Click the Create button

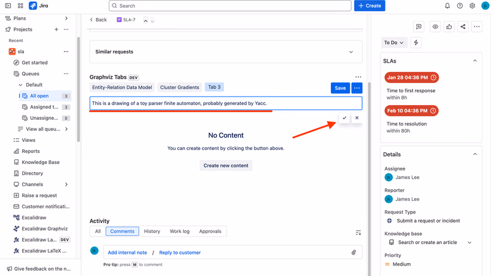click(369, 6)
